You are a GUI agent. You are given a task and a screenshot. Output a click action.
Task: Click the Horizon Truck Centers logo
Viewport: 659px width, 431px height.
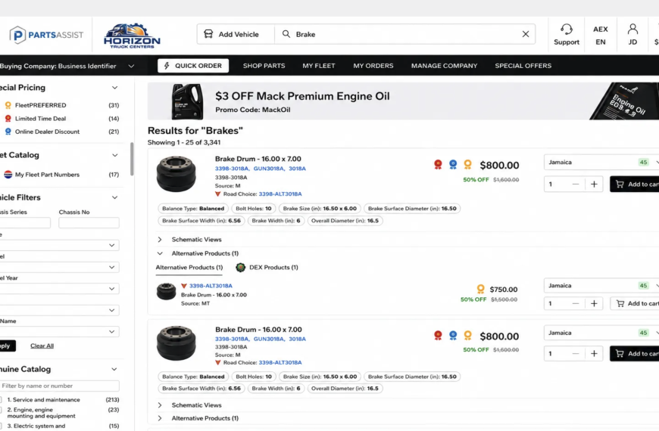[x=132, y=36]
